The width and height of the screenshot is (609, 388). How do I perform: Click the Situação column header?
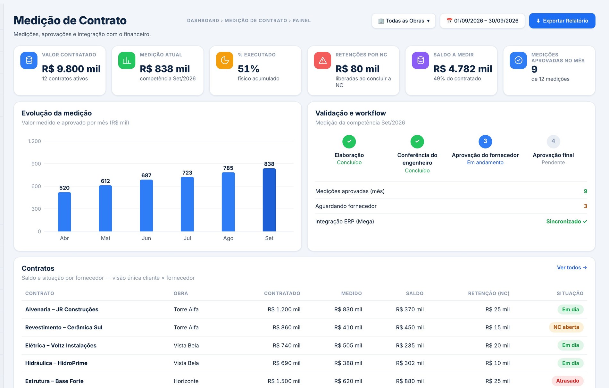[x=570, y=293]
